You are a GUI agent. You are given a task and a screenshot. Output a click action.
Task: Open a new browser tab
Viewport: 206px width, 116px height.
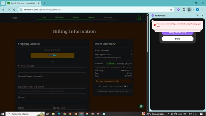click(x=44, y=3)
